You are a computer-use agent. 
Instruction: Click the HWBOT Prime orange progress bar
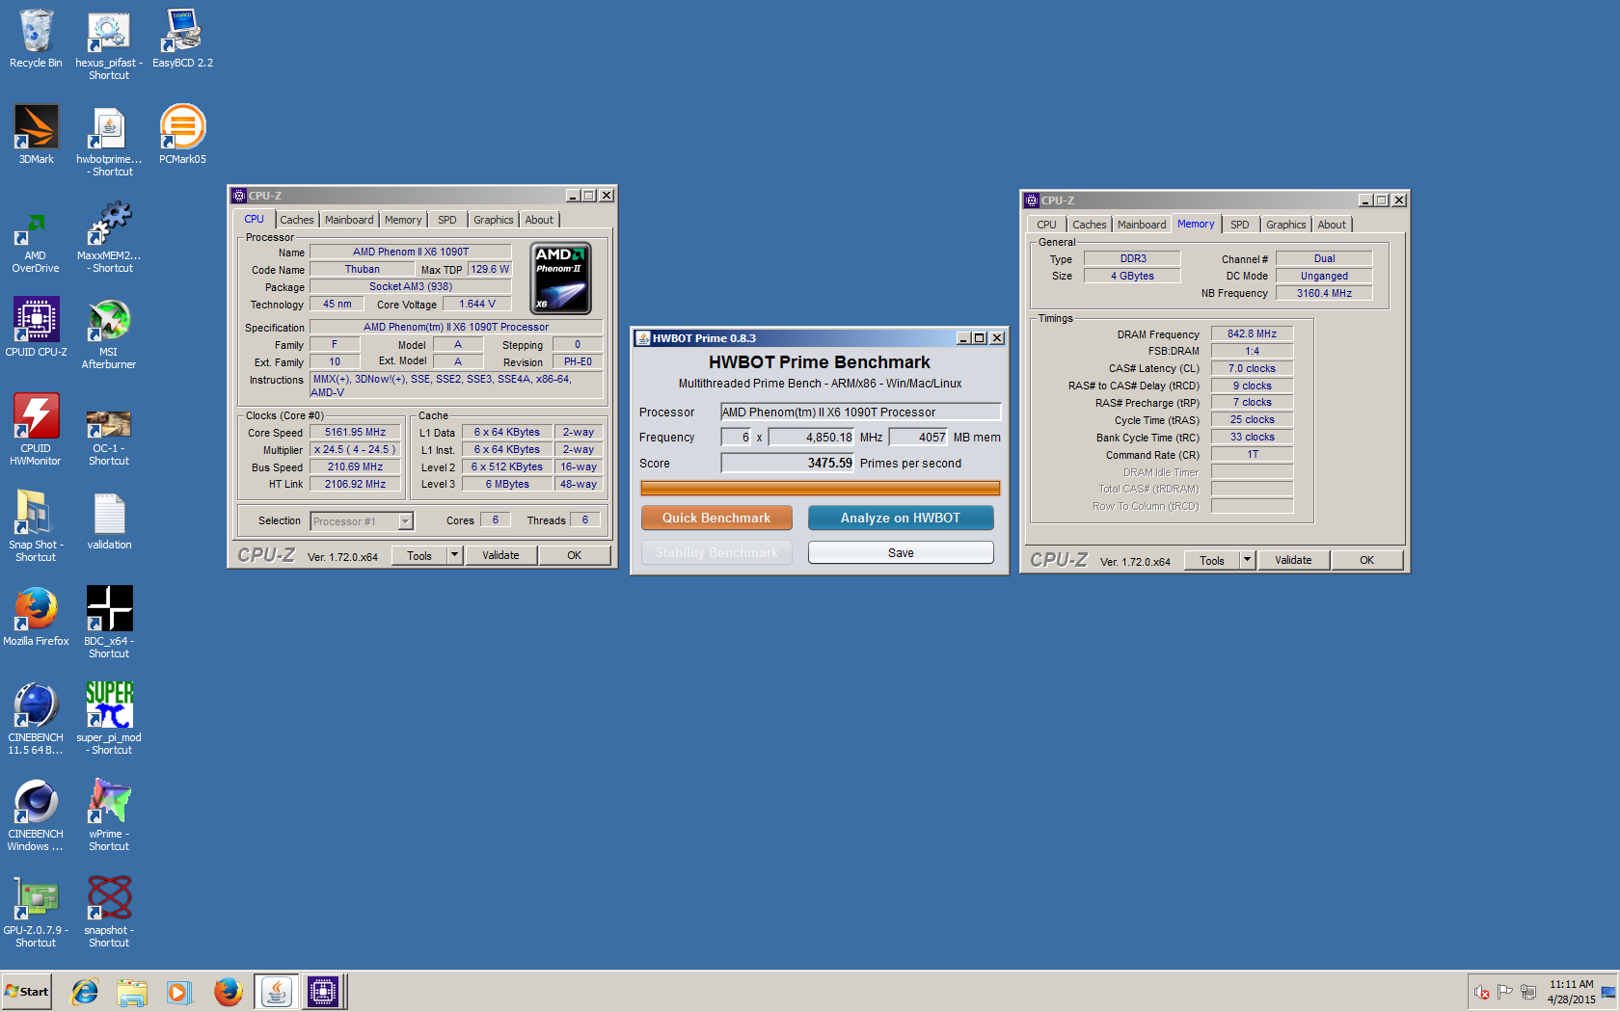821,488
